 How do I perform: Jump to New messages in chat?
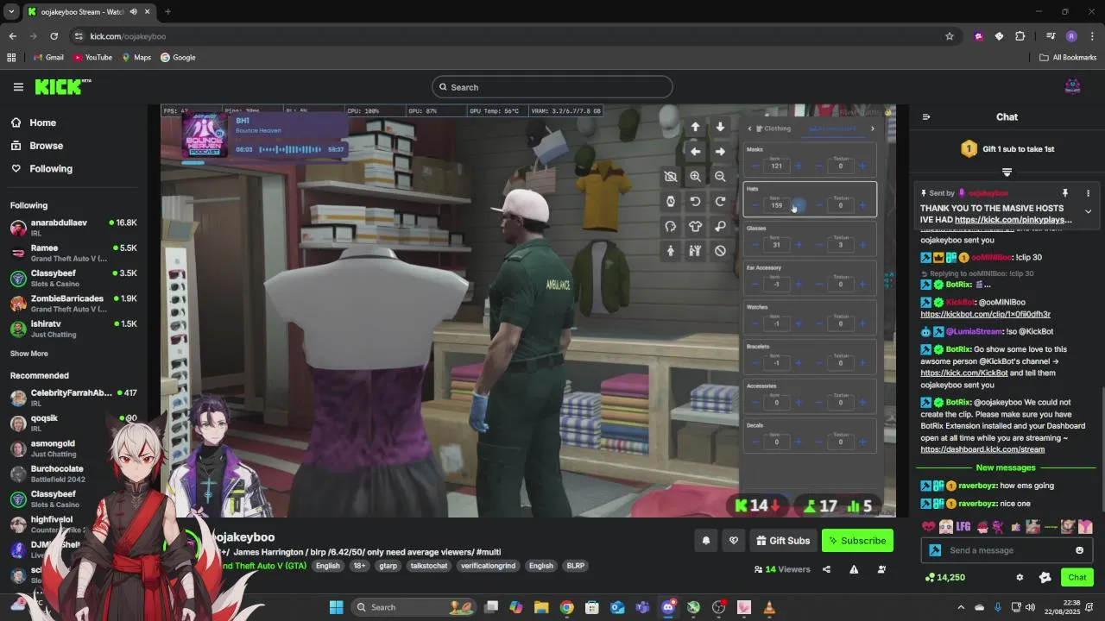tap(1006, 467)
